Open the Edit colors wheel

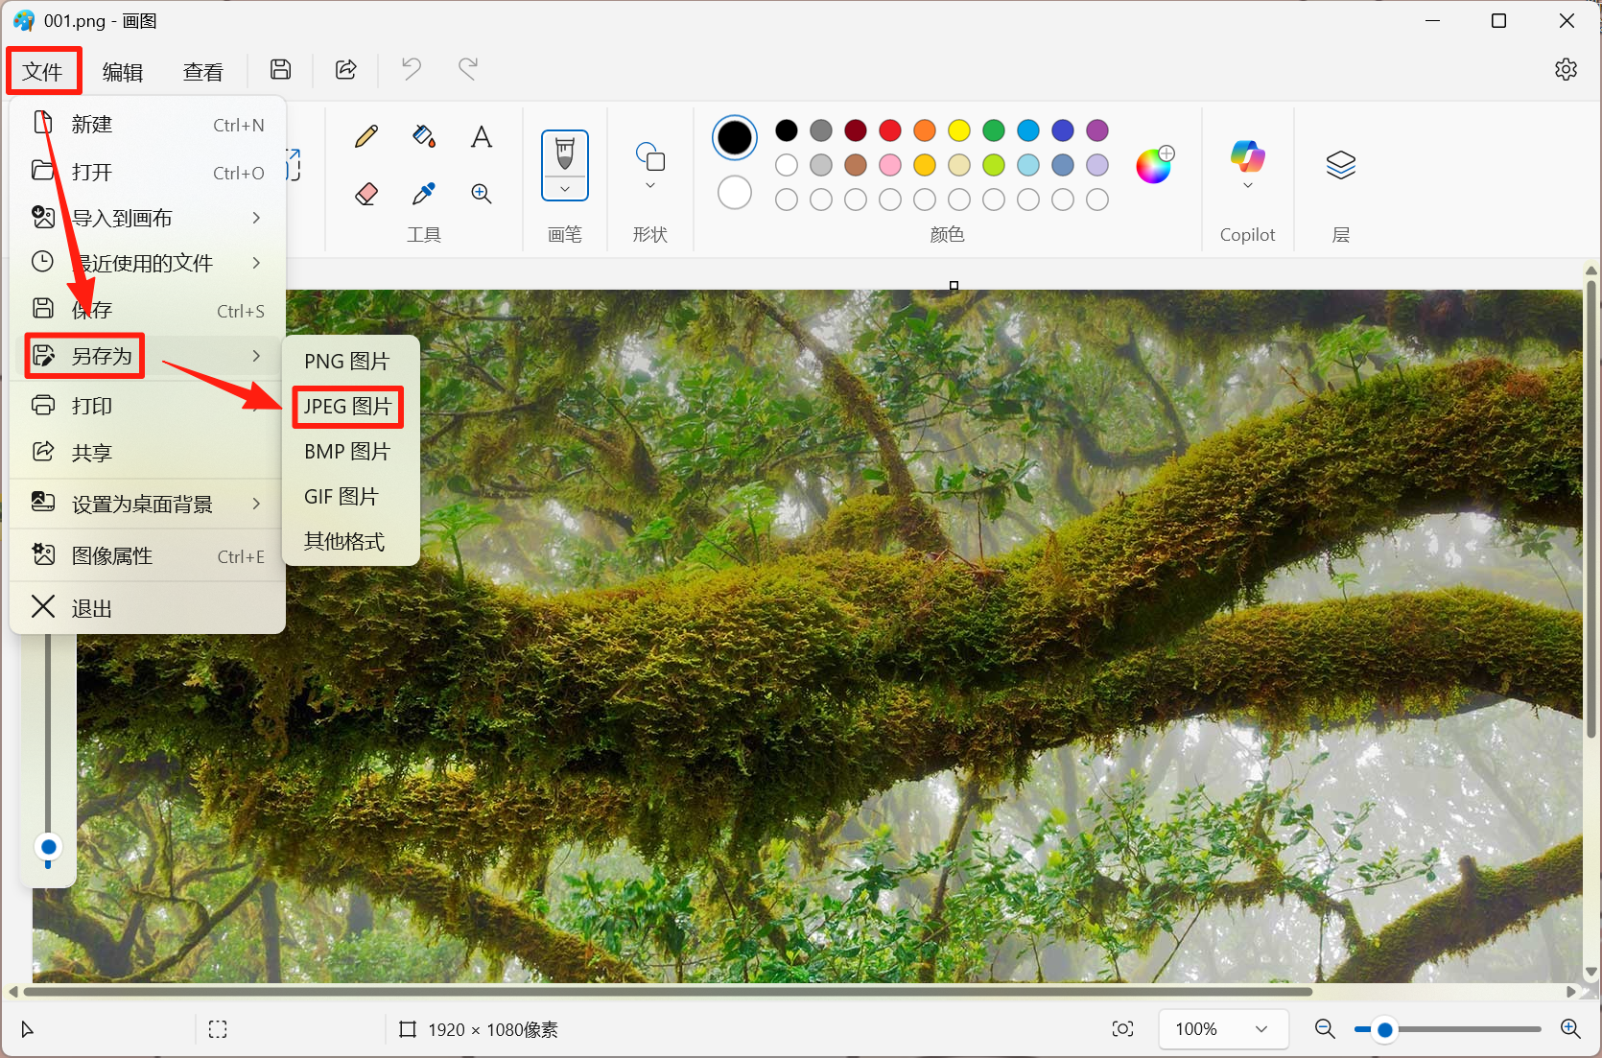(x=1154, y=165)
